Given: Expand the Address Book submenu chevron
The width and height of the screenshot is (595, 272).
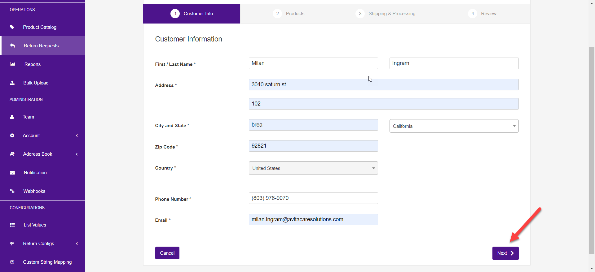Looking at the screenshot, I should (x=77, y=154).
